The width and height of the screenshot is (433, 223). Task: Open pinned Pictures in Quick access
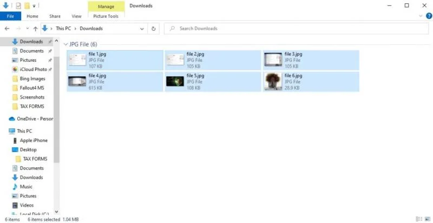click(x=28, y=60)
